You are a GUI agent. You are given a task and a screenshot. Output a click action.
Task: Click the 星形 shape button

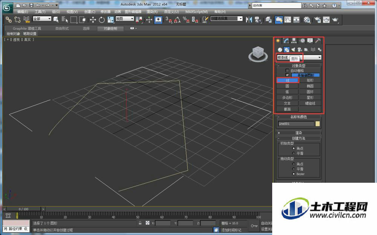(x=310, y=98)
